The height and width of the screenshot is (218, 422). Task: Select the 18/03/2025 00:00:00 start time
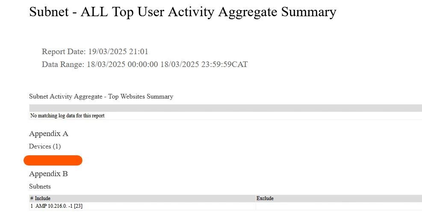tap(122, 64)
